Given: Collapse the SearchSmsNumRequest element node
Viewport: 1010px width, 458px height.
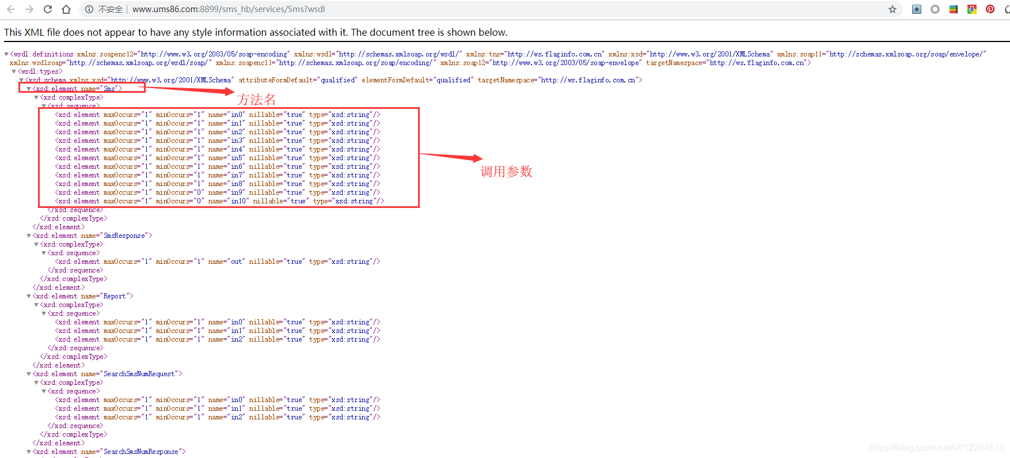Looking at the screenshot, I should pyautogui.click(x=29, y=374).
